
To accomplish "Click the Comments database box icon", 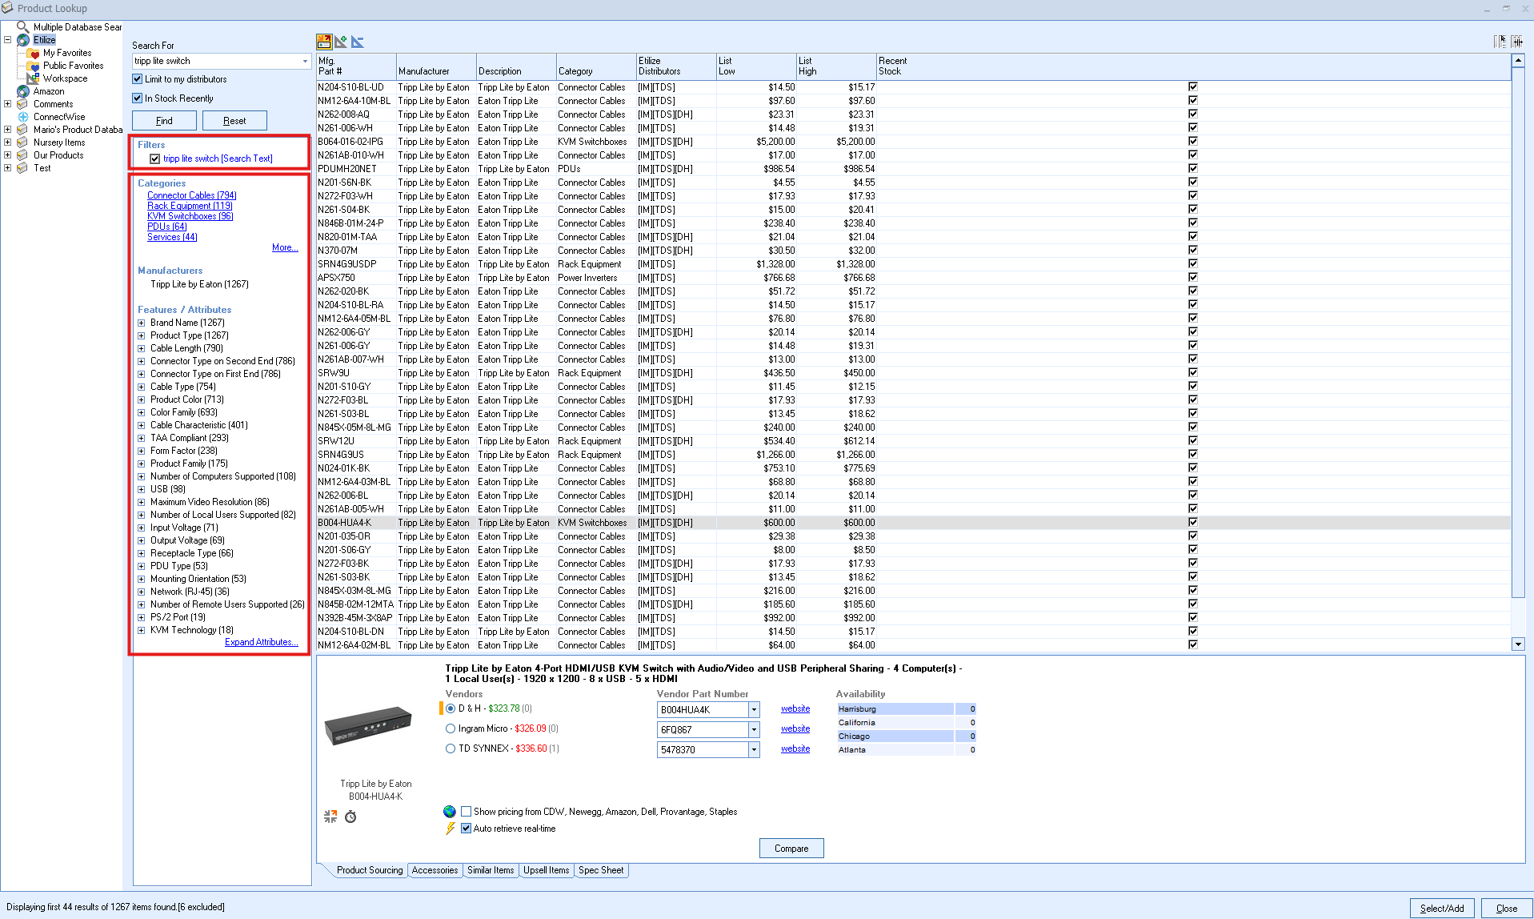I will coord(22,104).
